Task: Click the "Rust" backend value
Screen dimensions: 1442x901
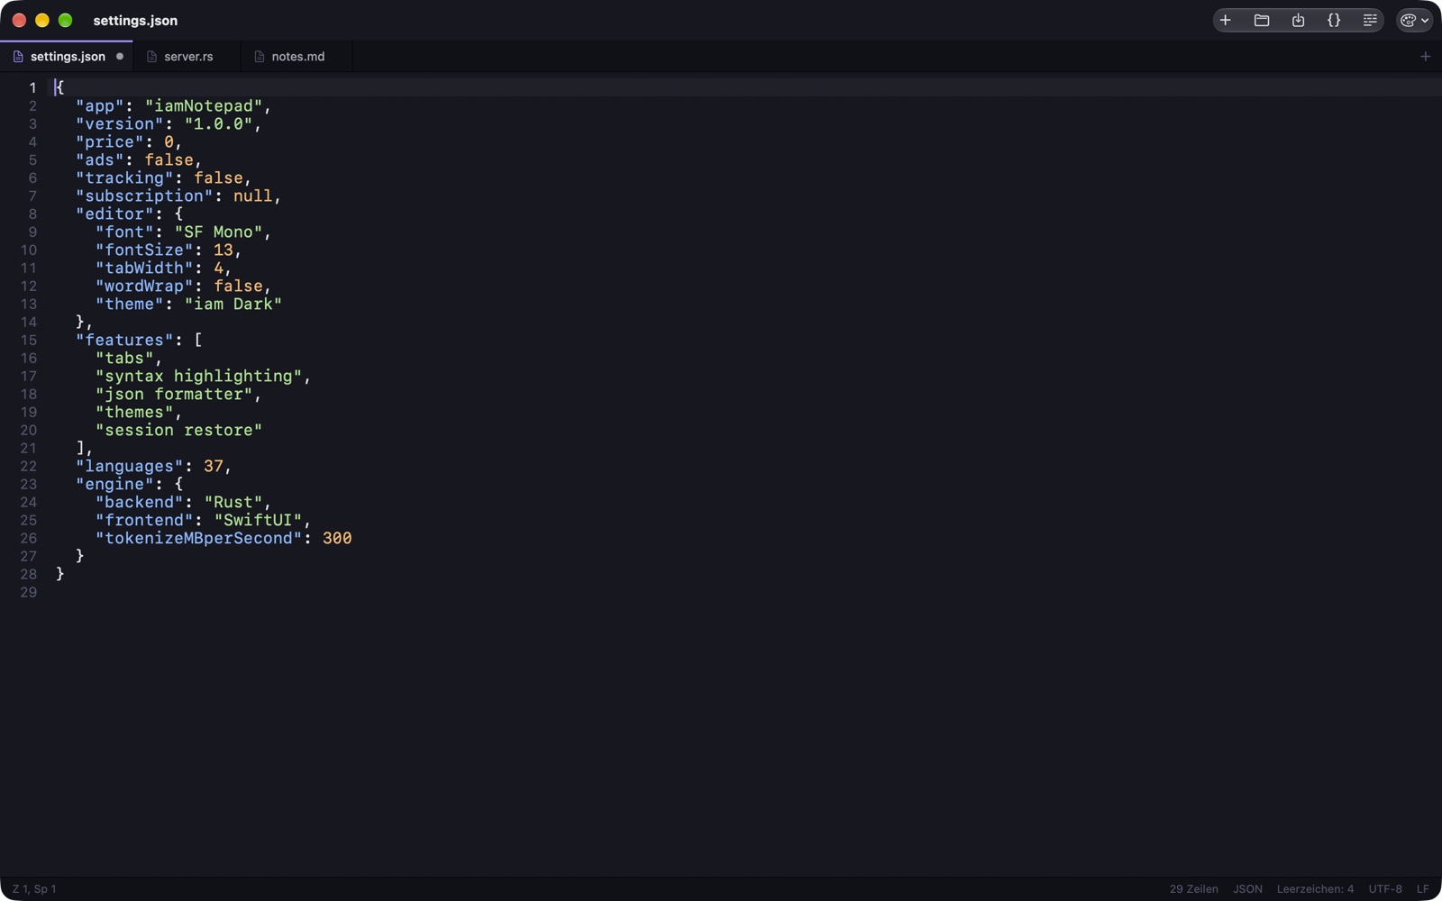Action: coord(233,502)
